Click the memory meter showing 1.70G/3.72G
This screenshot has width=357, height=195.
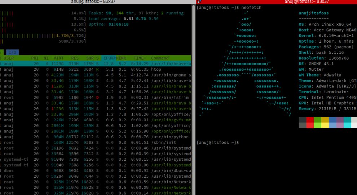(x=43, y=36)
